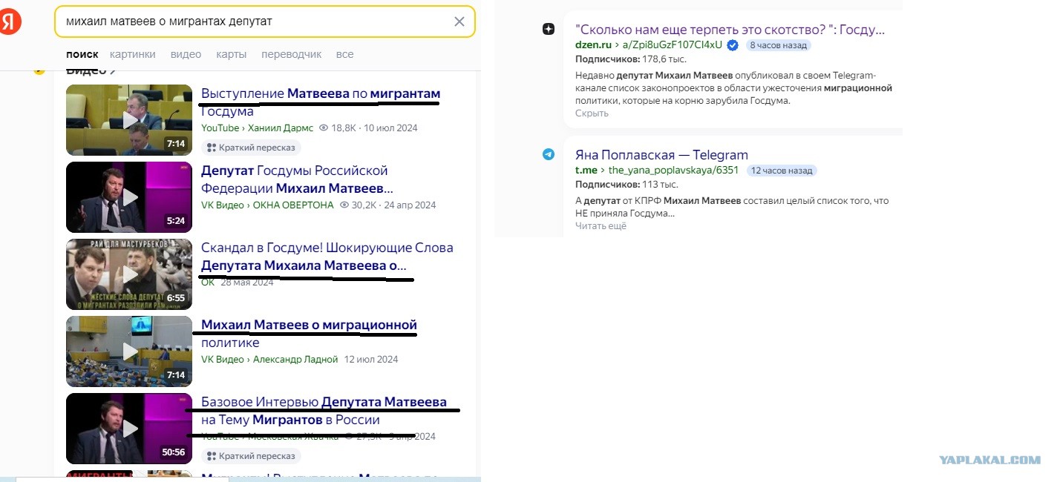Click the '28 мая 2024' date text

[x=247, y=283]
